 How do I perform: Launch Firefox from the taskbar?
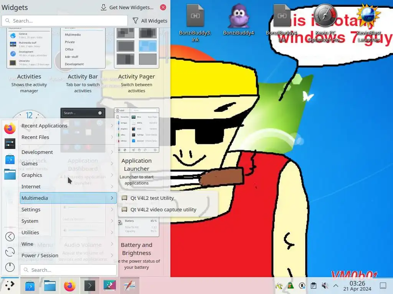pyautogui.click(x=70, y=286)
